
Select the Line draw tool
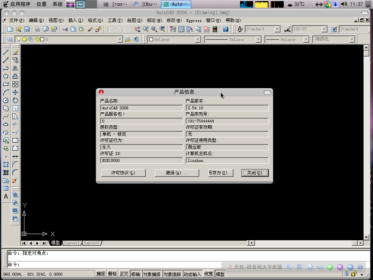click(6, 52)
